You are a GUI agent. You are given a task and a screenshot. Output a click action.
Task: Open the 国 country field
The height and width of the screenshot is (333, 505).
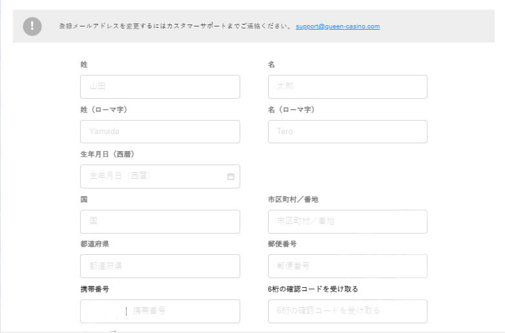pos(160,221)
